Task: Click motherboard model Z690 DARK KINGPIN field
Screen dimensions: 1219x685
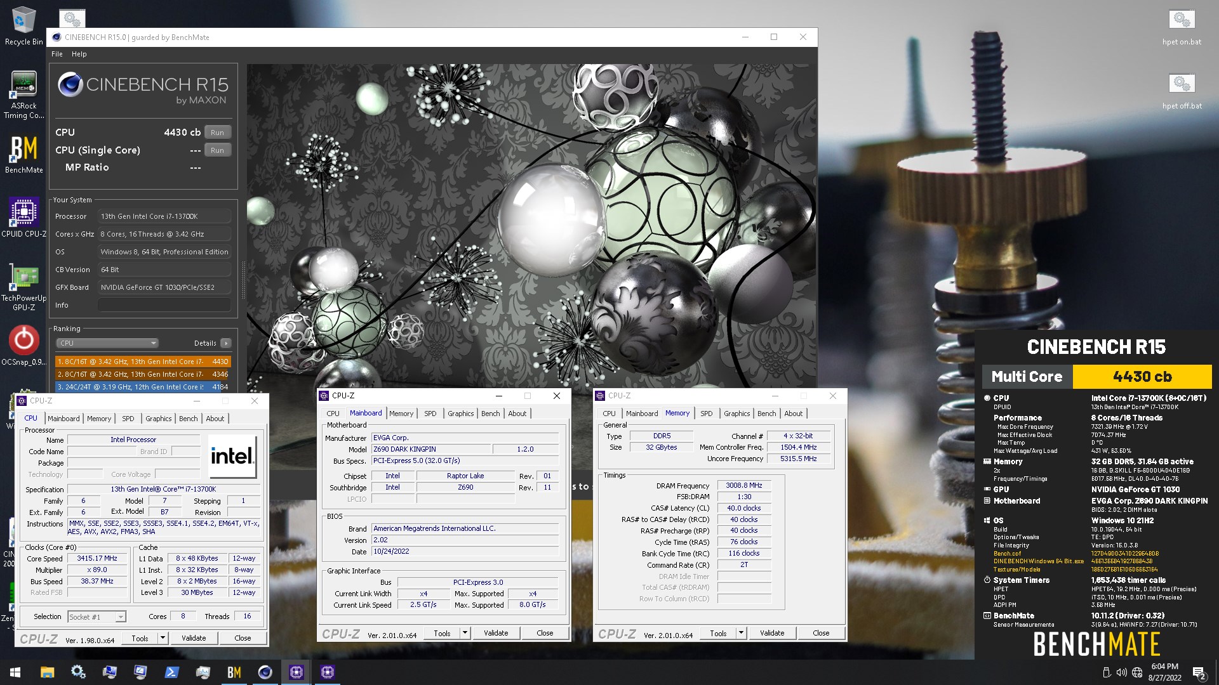Action: [x=431, y=449]
